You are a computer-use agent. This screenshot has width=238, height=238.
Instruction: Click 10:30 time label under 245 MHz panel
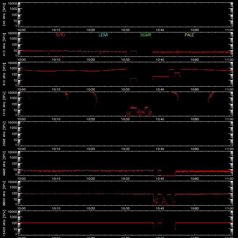click(x=125, y=30)
